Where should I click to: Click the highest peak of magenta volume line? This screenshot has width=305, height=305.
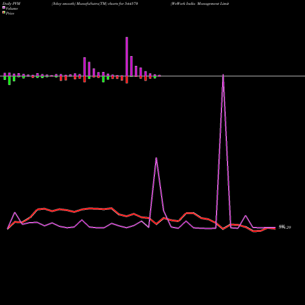(223, 75)
